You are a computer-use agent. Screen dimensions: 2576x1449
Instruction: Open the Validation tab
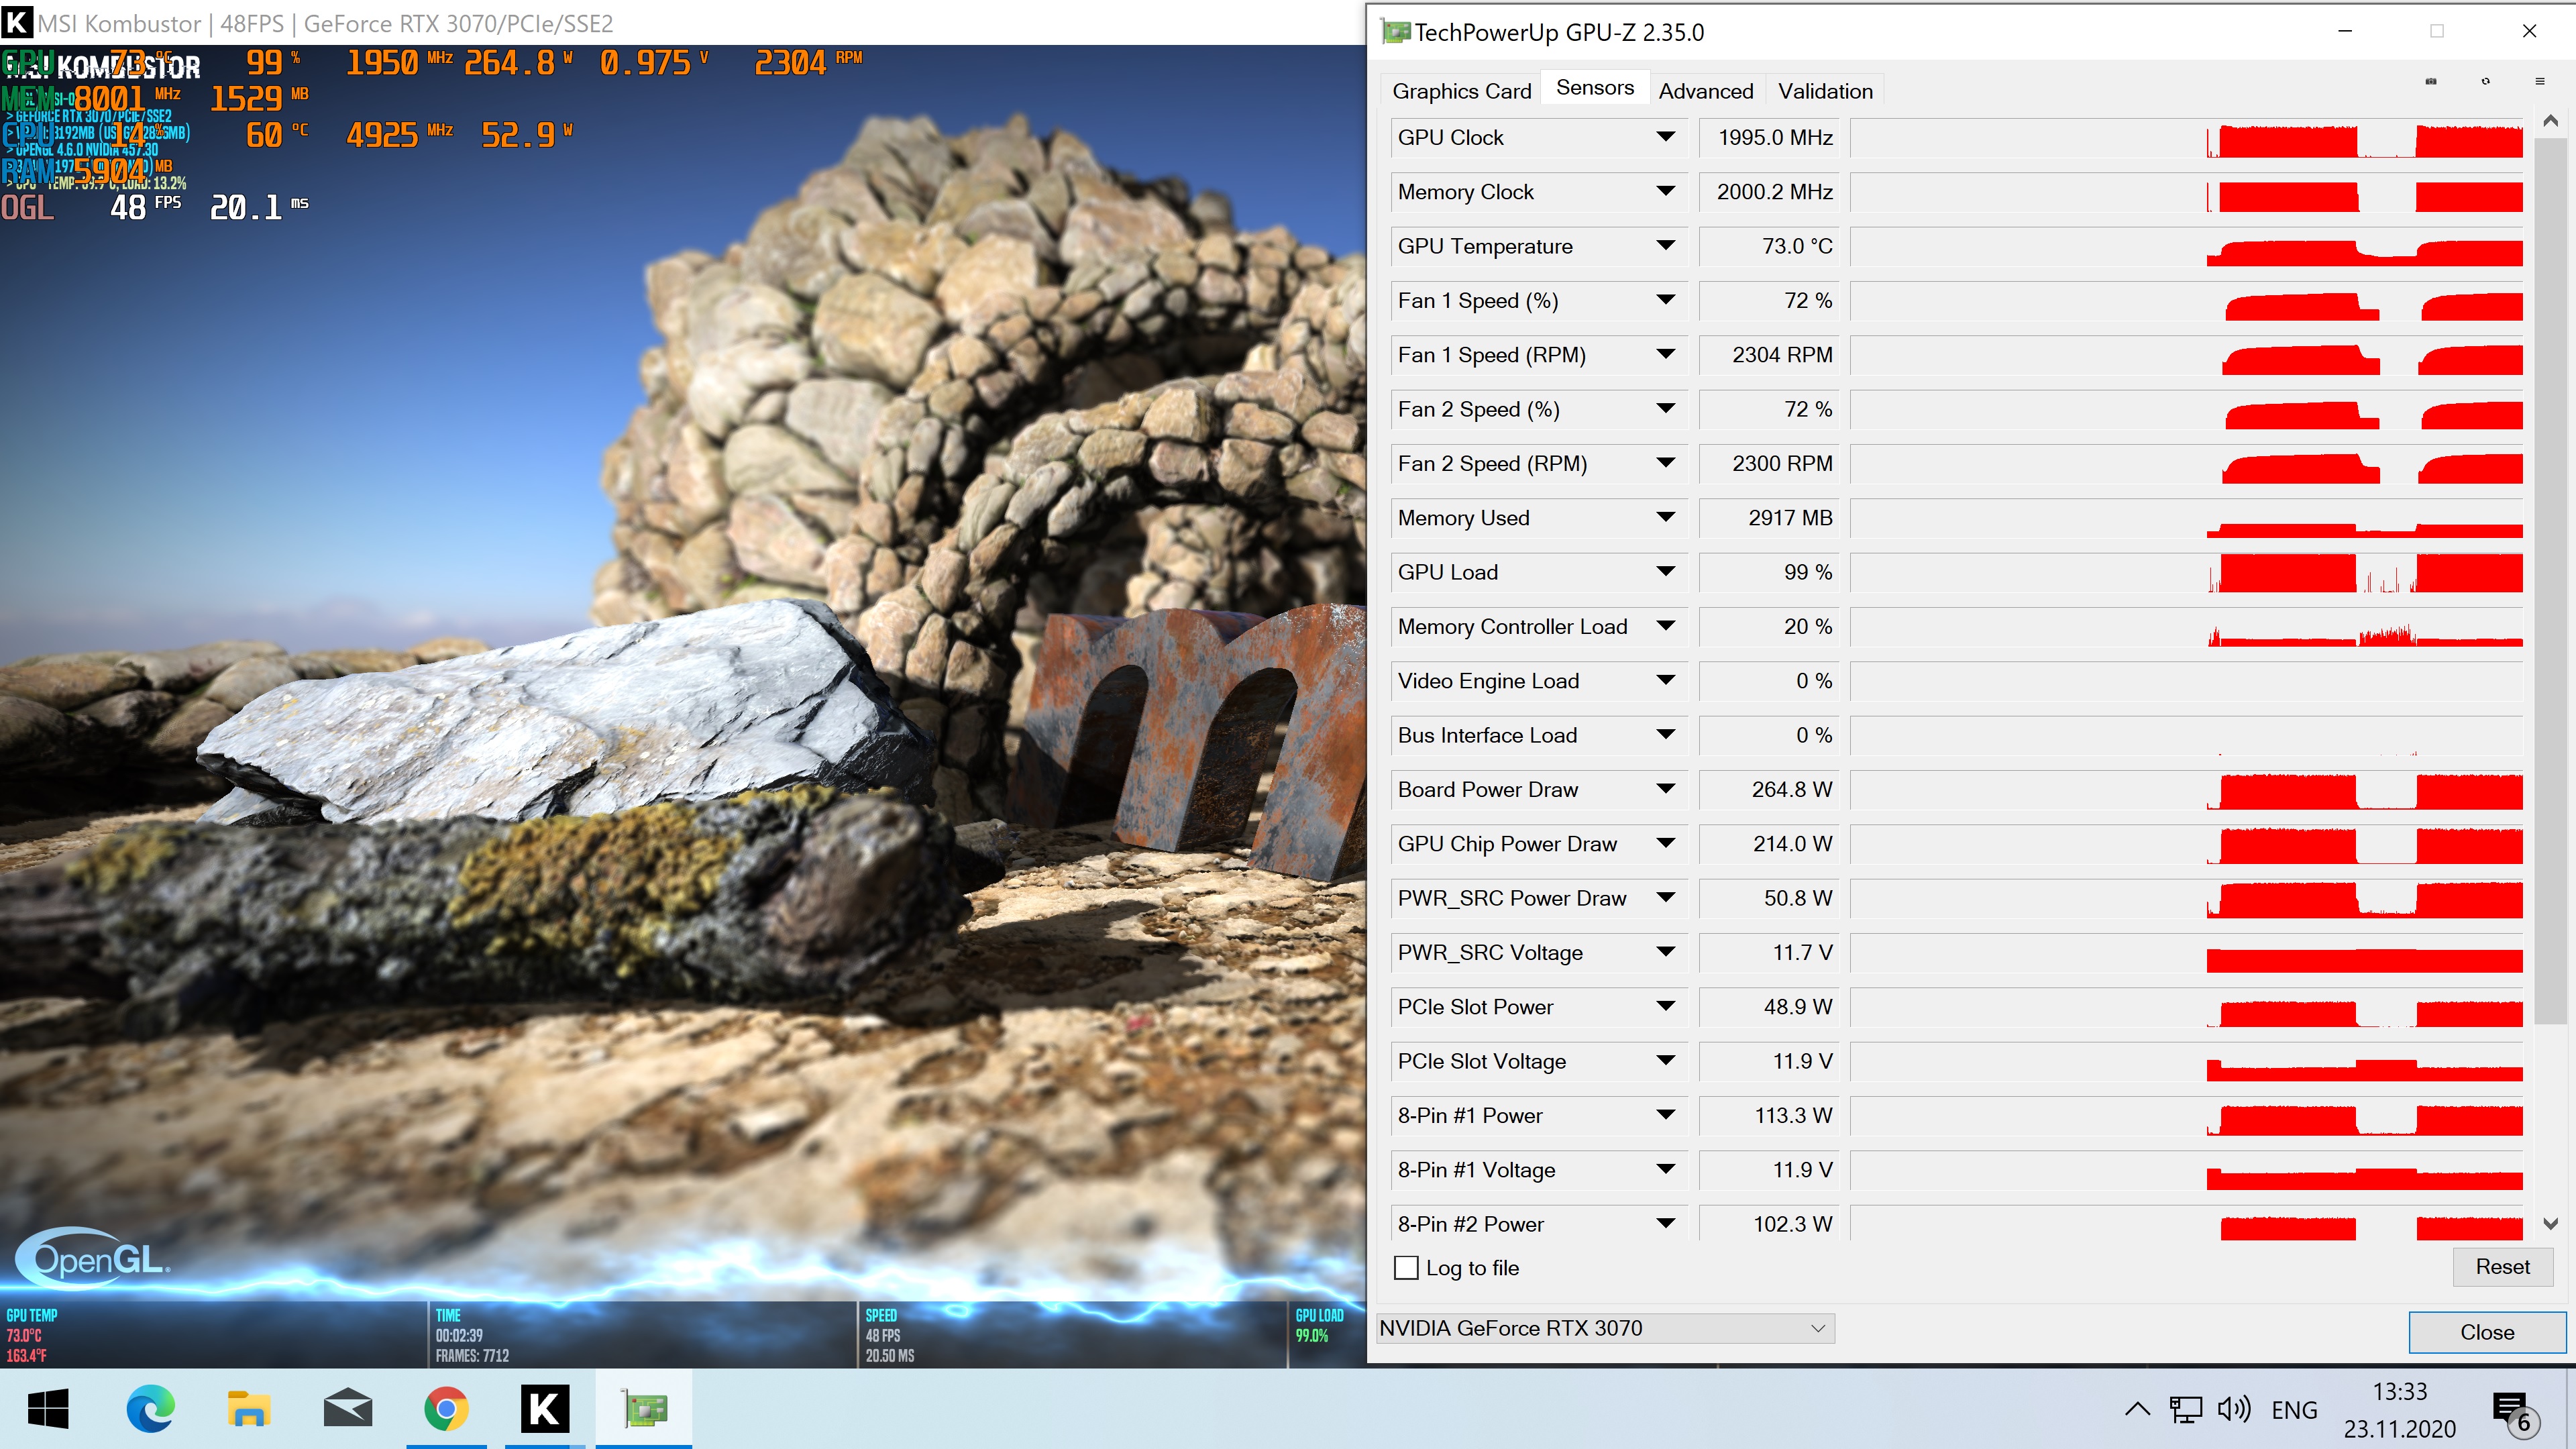point(1824,91)
